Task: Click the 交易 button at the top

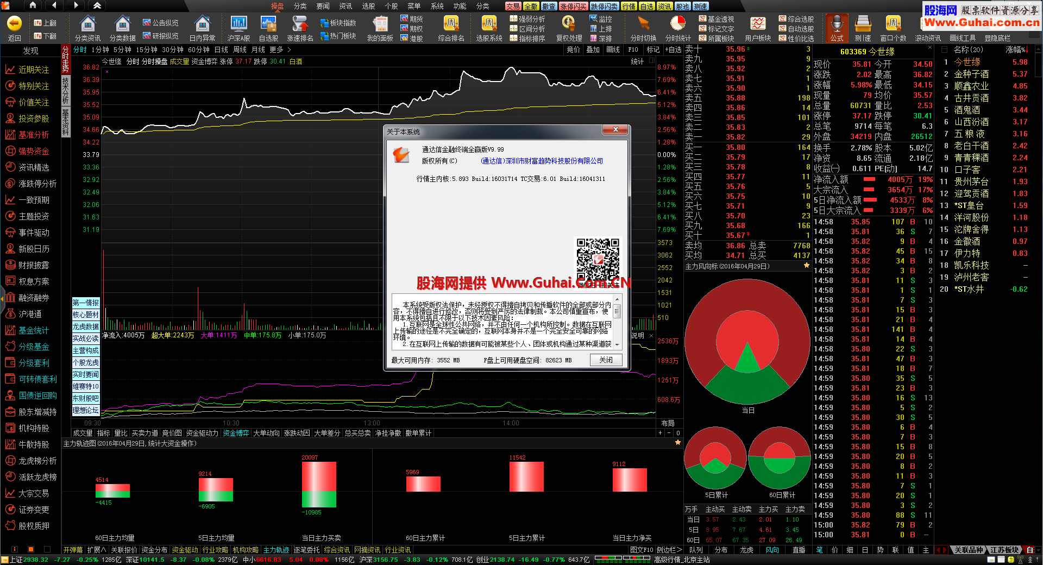Action: tap(513, 7)
